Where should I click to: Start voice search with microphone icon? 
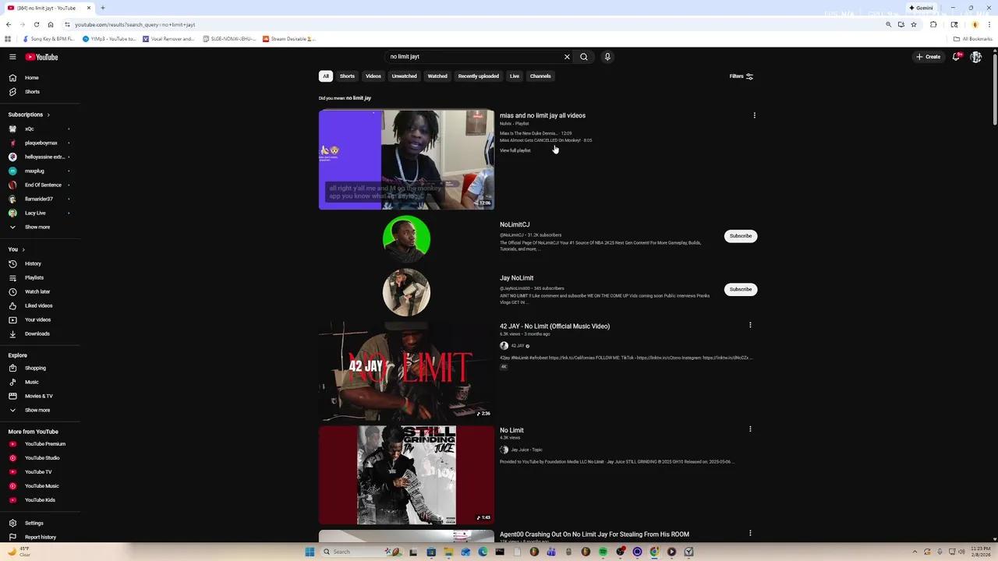coord(607,57)
